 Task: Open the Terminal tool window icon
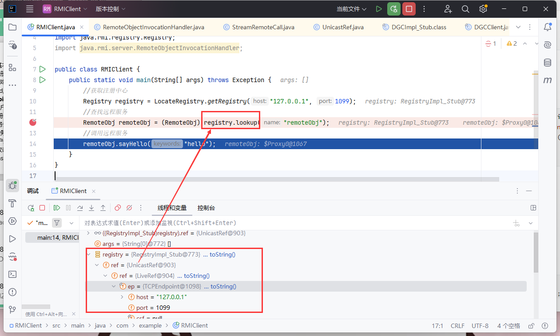[x=12, y=274]
